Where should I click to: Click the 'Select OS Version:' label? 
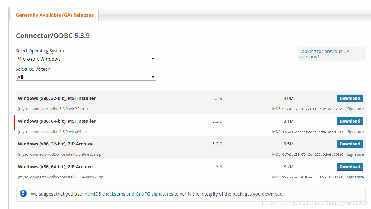click(x=34, y=69)
